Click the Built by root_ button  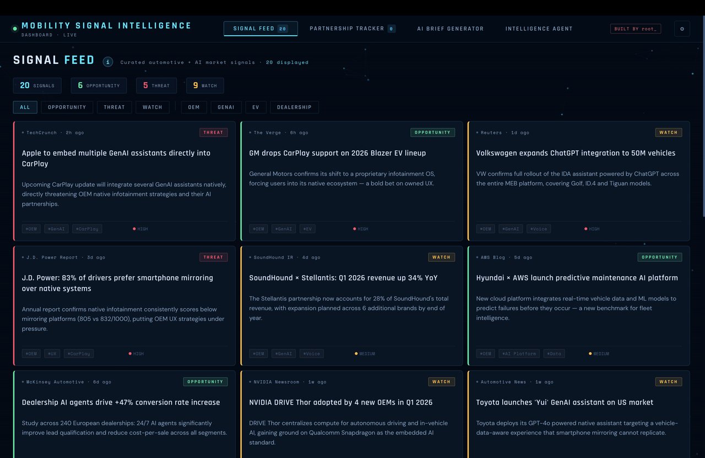coord(636,29)
